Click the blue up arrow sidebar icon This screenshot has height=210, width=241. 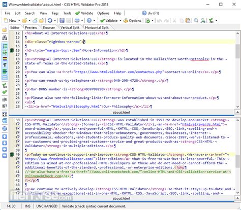(x=5, y=136)
